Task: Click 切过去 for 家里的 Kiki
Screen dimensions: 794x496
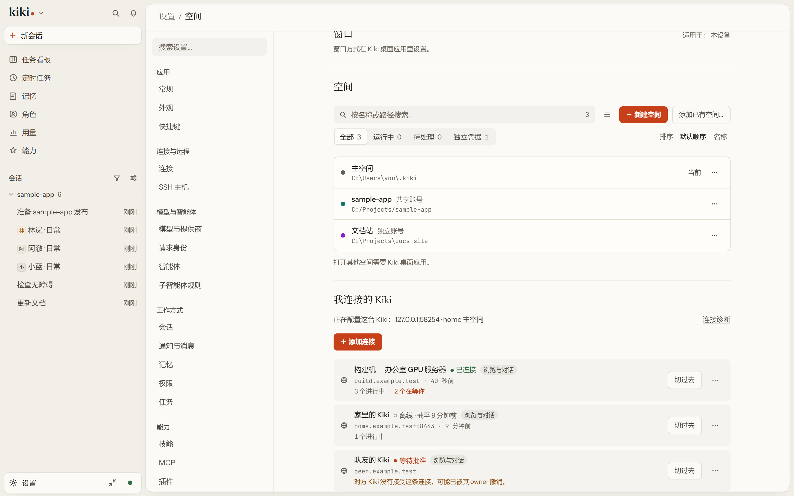Action: click(685, 425)
